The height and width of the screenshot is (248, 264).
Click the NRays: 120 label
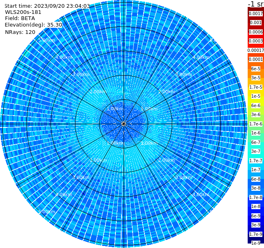20,32
